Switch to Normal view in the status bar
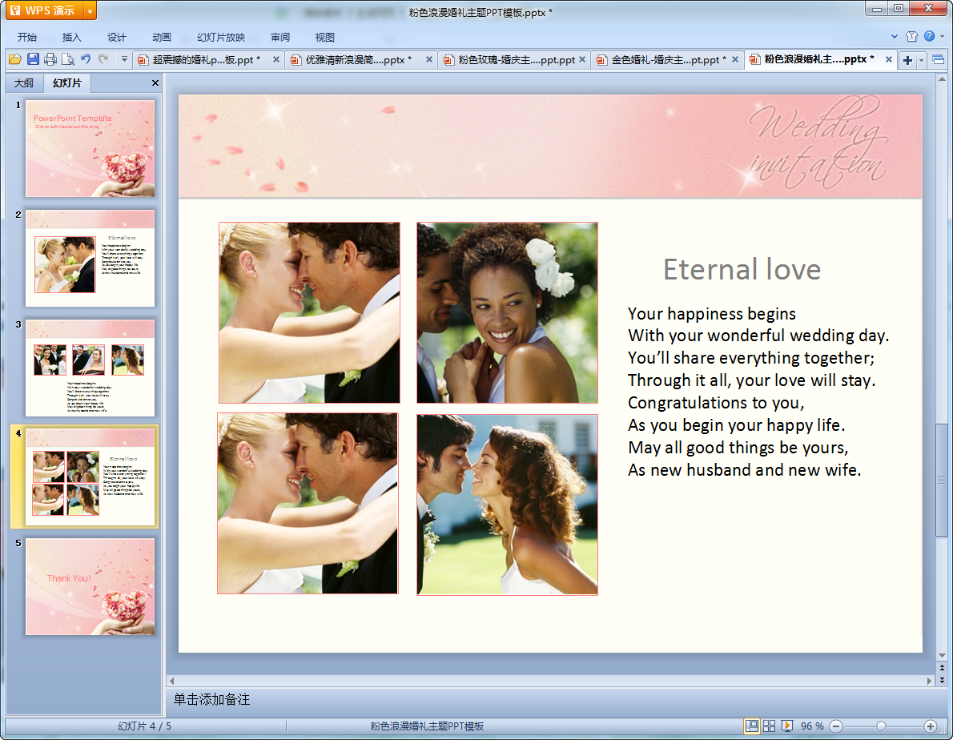 [x=752, y=726]
